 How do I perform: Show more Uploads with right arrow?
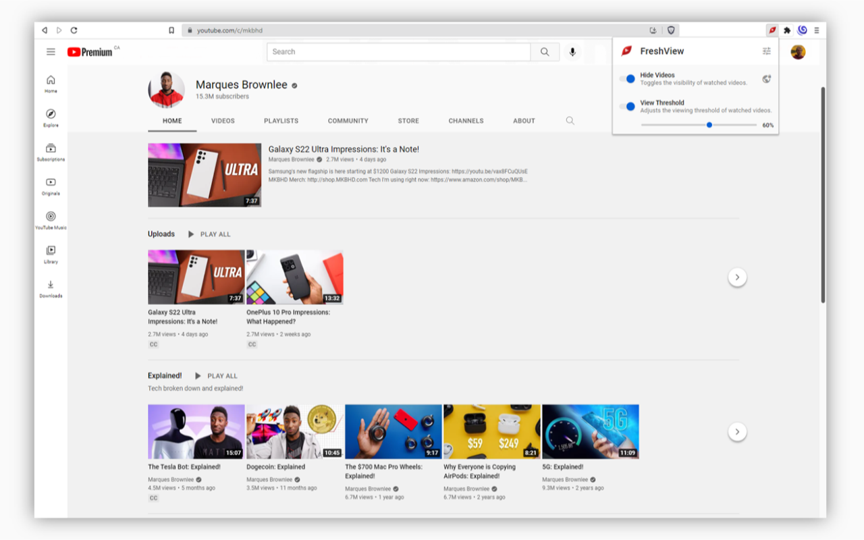click(737, 277)
